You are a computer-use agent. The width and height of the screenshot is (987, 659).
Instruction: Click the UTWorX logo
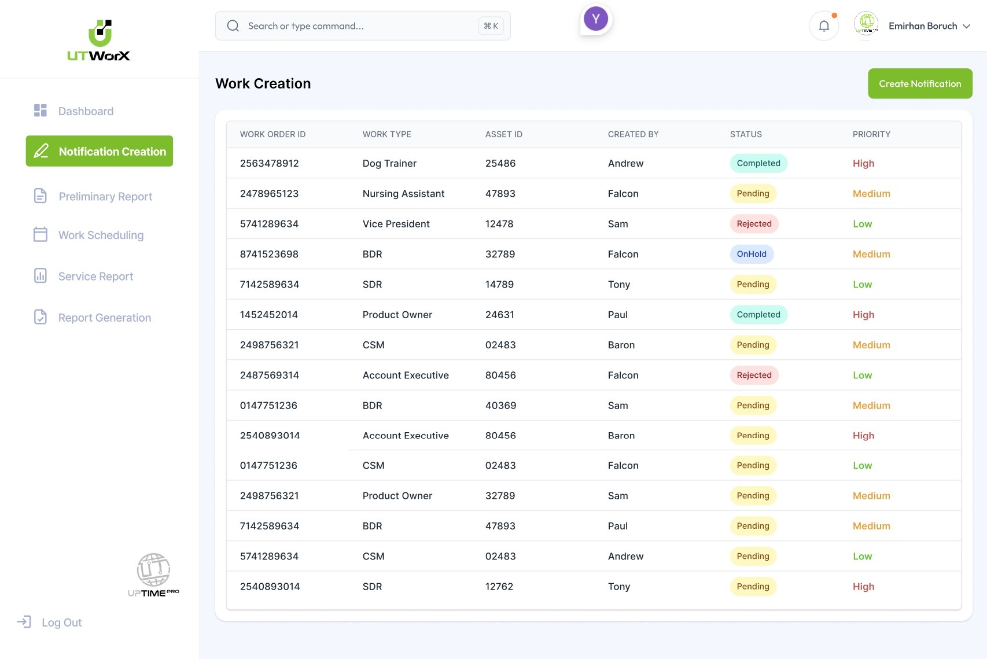pyautogui.click(x=99, y=41)
